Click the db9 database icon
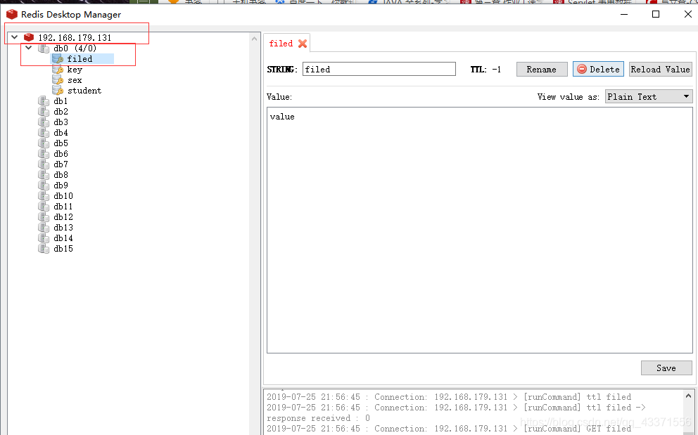 tap(44, 186)
